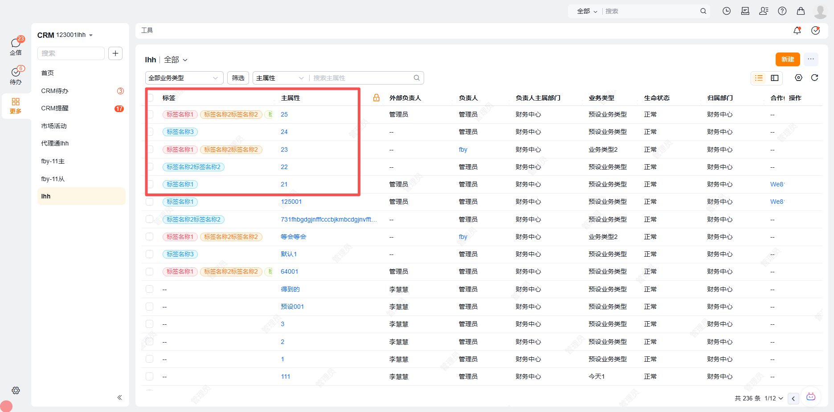Expand the 主属性 search field dropdown
The height and width of the screenshot is (412, 834).
coord(279,77)
